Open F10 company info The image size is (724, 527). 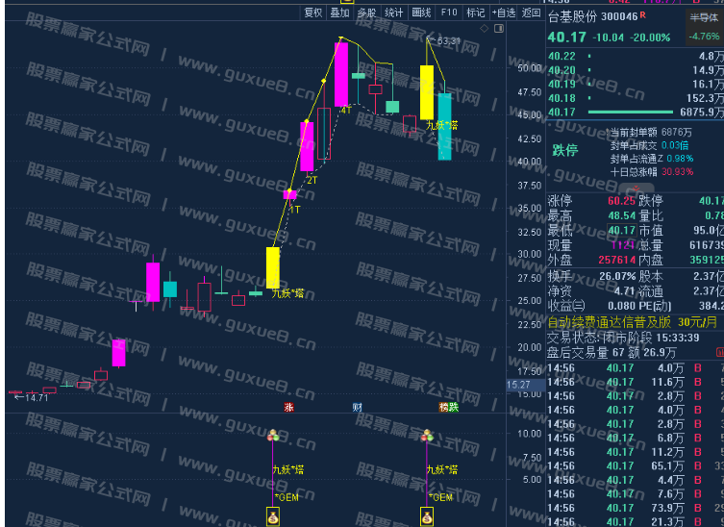449,13
